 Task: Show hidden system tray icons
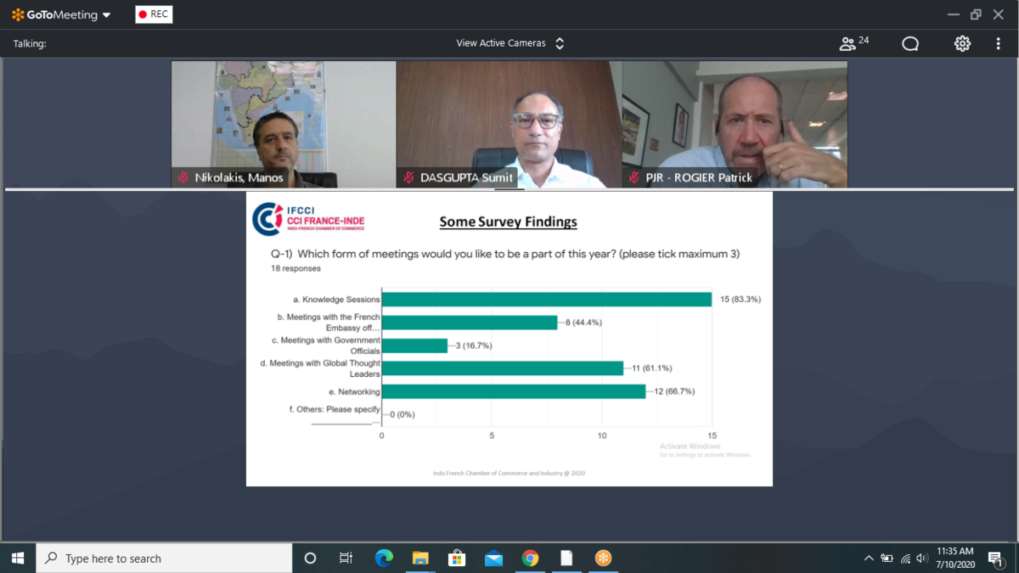[868, 558]
